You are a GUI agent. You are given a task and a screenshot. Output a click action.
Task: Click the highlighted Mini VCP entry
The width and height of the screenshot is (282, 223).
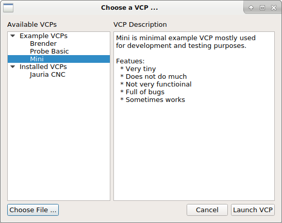59,59
